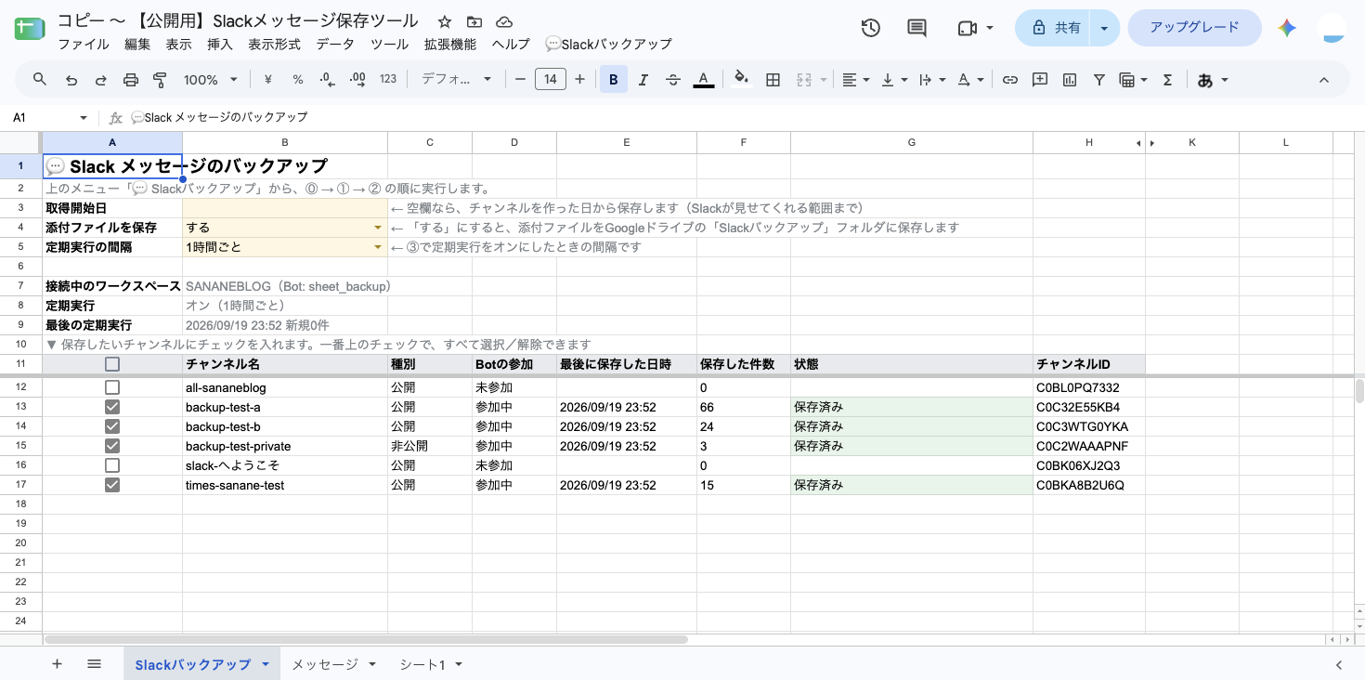Viewport: 1365px width, 680px height.
Task: Open the font family dropdown
Action: pyautogui.click(x=456, y=80)
